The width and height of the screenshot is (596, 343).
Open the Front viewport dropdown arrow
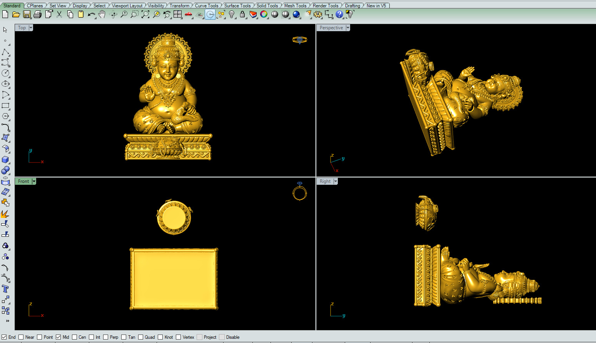point(34,181)
